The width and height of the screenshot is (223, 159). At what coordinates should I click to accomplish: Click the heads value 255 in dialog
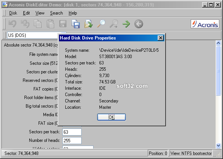(102, 69)
